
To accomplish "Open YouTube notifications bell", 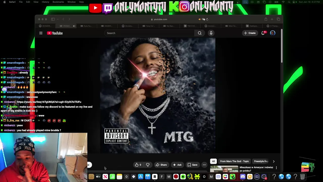I will (x=263, y=33).
